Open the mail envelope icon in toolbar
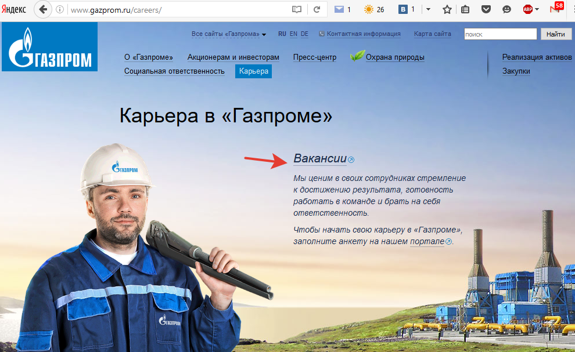The height and width of the screenshot is (352, 575). pyautogui.click(x=339, y=9)
